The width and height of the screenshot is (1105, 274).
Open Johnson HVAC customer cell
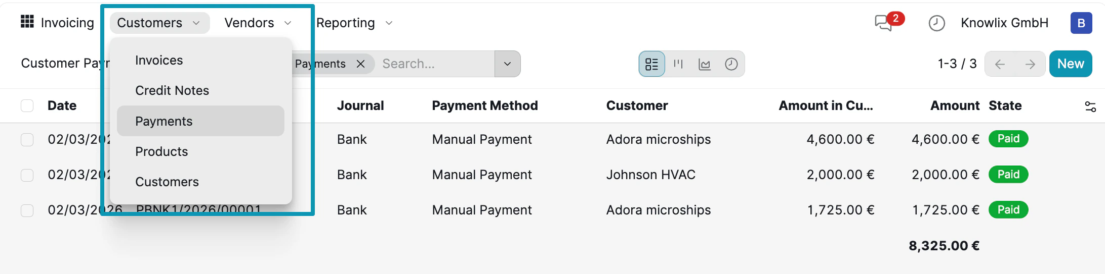650,175
